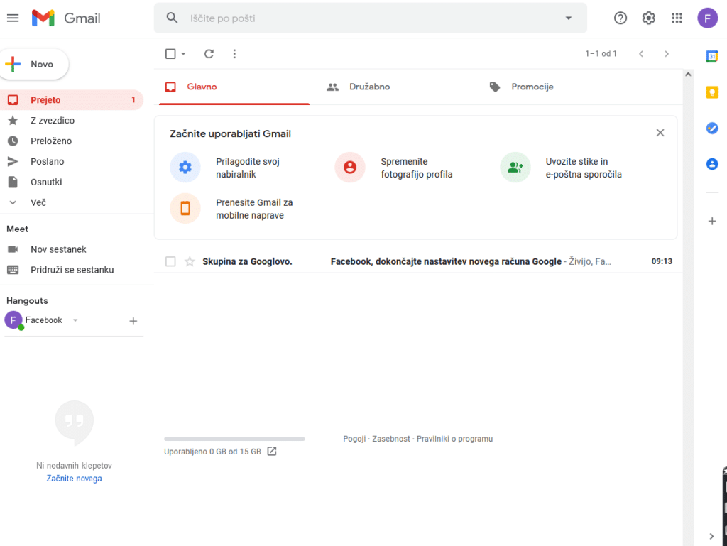Open the Pravilniki o programu link
The height and width of the screenshot is (546, 727).
click(x=455, y=439)
